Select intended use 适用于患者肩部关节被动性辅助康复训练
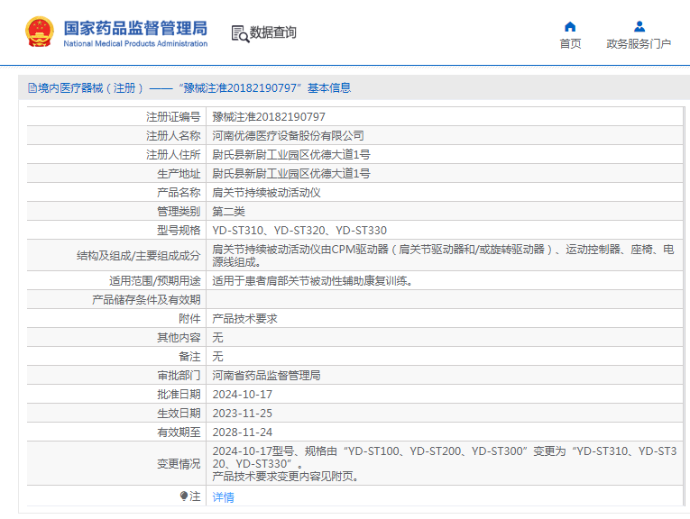Image resolution: width=690 pixels, height=519 pixels. (312, 280)
